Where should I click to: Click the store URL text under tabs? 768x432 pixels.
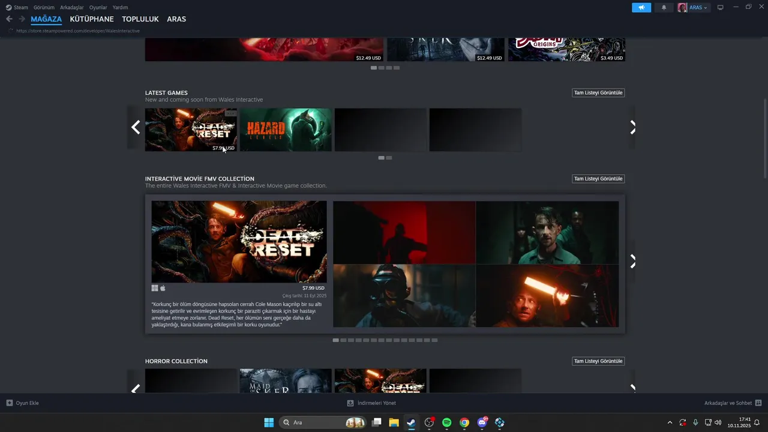click(78, 31)
